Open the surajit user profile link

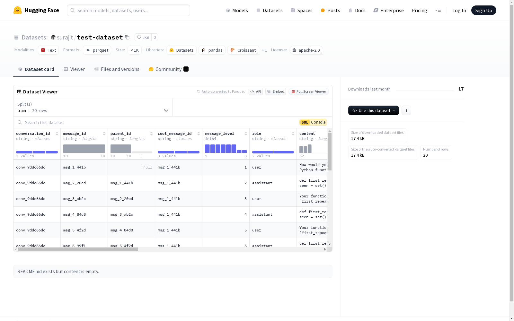(65, 37)
